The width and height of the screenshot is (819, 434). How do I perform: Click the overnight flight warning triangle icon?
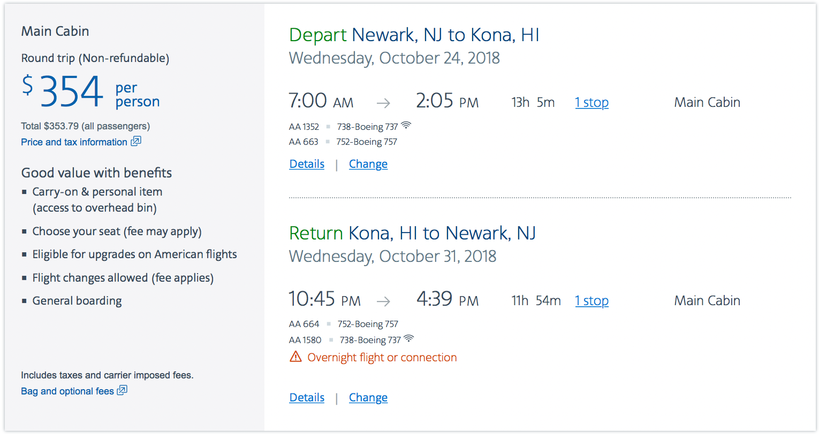(295, 357)
